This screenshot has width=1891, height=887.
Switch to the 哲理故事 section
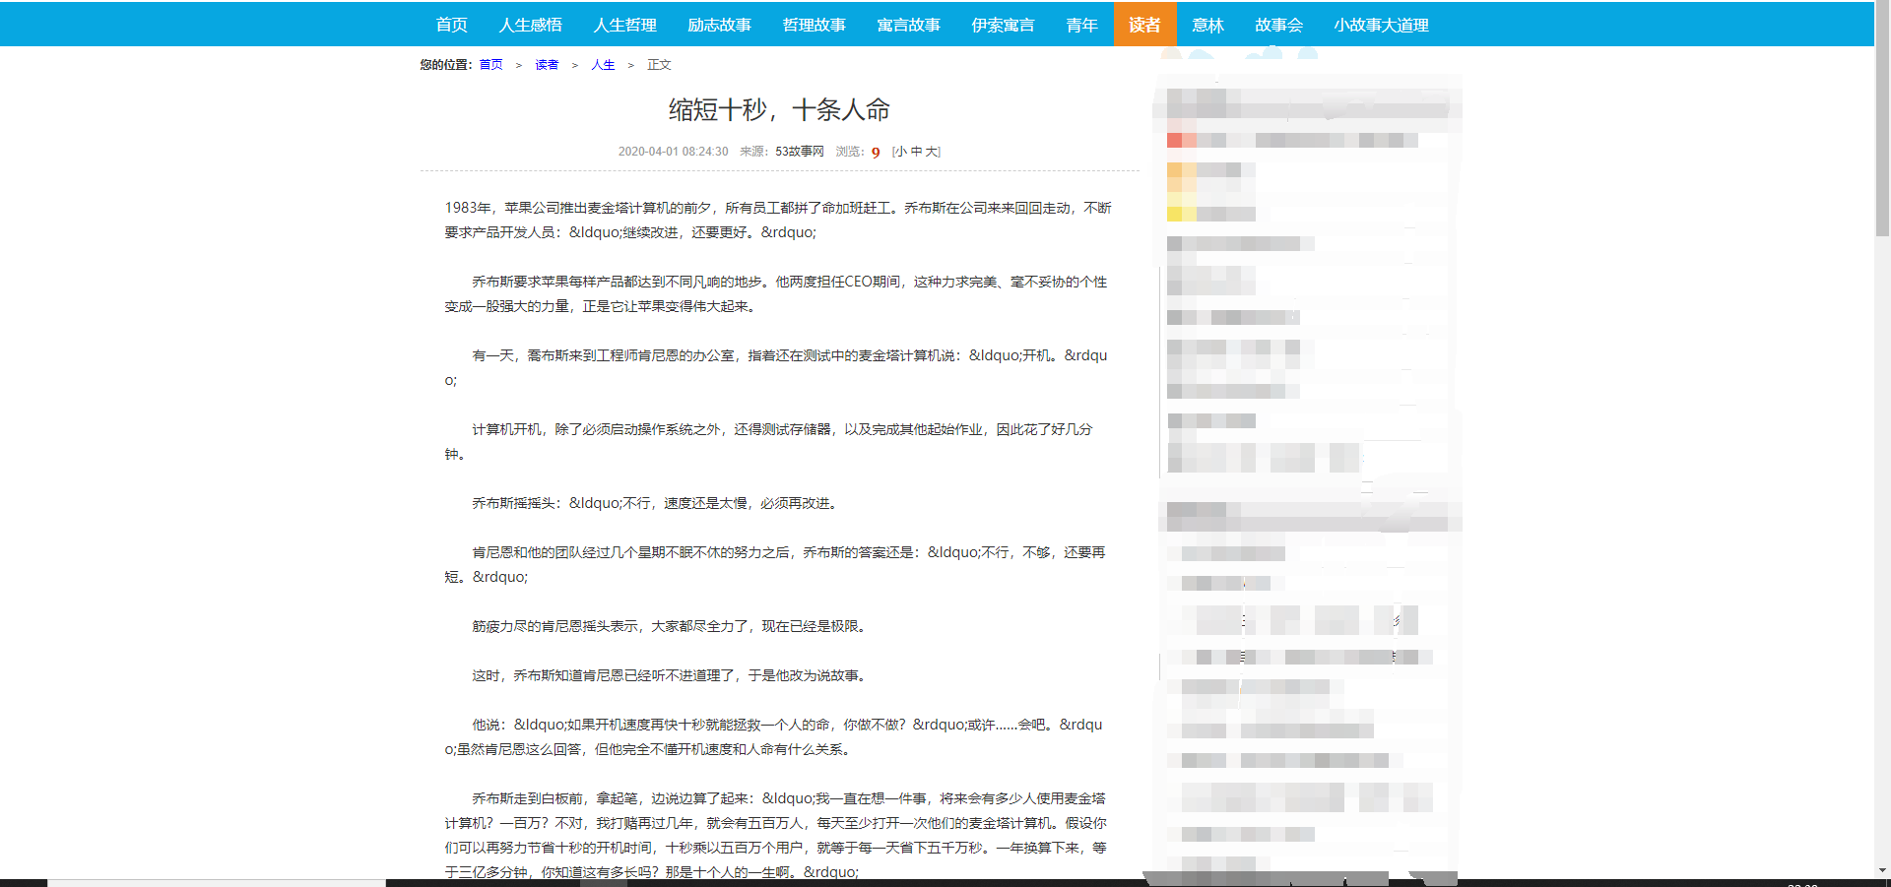(814, 25)
